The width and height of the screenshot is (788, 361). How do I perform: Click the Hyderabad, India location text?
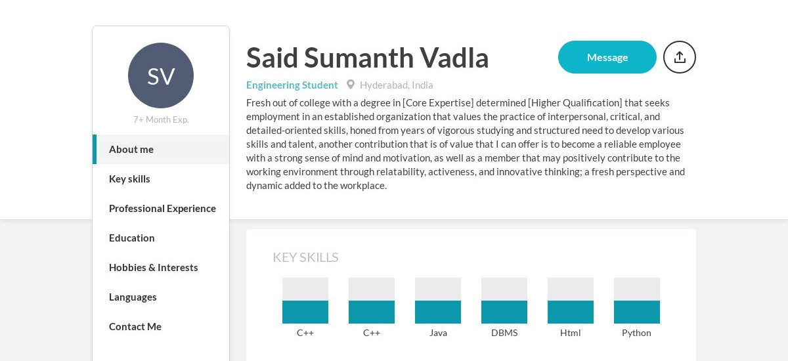click(x=397, y=85)
